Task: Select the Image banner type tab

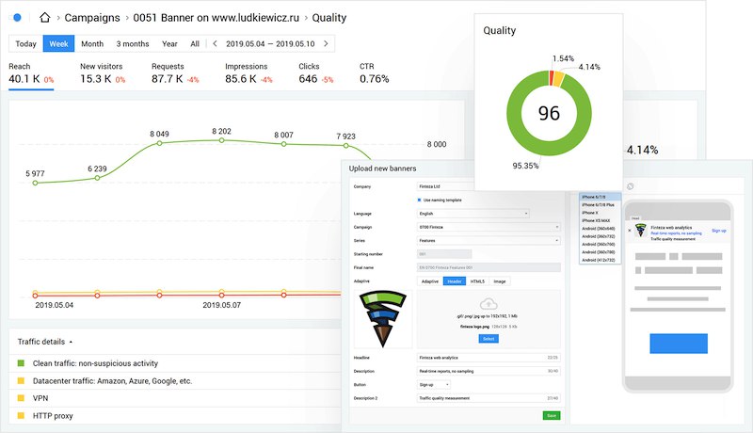Action: pyautogui.click(x=500, y=281)
